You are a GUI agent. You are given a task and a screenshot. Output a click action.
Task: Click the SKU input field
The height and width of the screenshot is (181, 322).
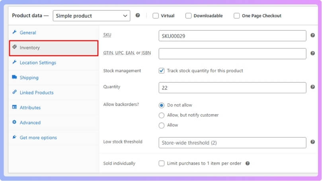coord(232,36)
